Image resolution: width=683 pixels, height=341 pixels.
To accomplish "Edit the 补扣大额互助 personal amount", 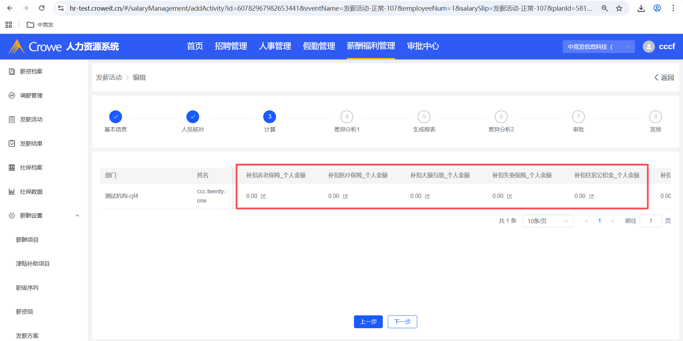I will click(x=427, y=196).
